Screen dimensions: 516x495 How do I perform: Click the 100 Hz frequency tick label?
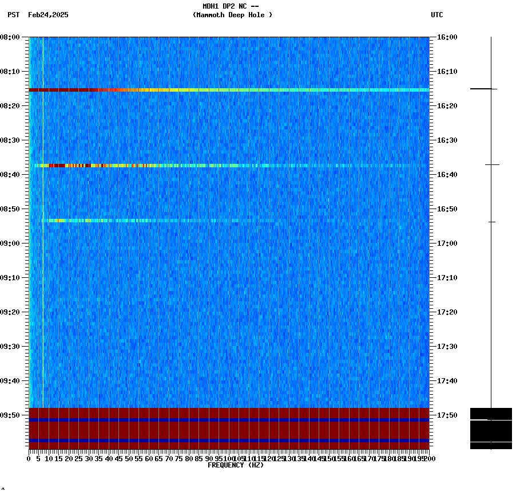pos(228,458)
